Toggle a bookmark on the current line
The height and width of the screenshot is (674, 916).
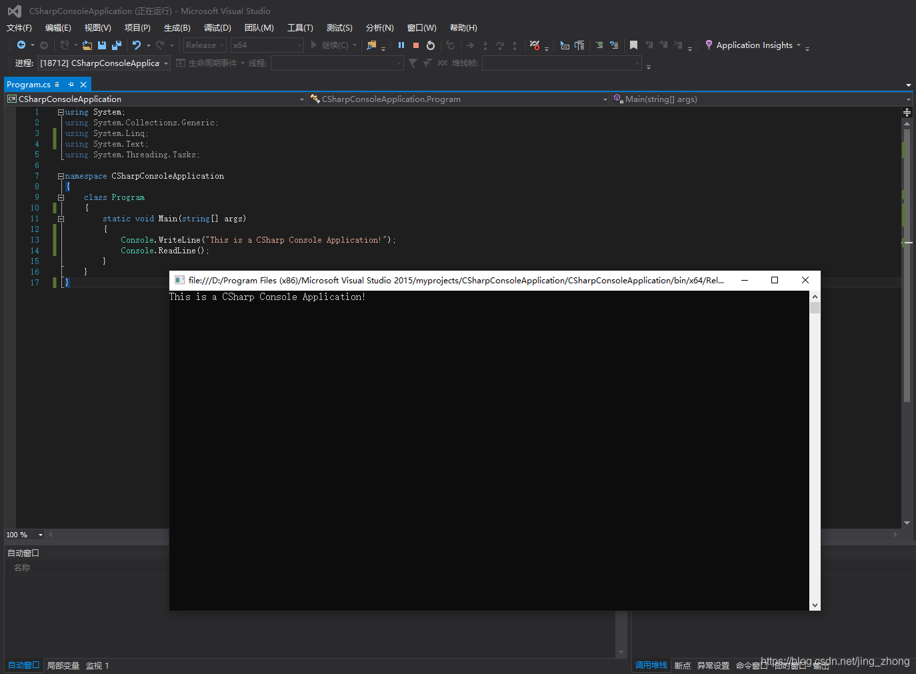pyautogui.click(x=633, y=45)
